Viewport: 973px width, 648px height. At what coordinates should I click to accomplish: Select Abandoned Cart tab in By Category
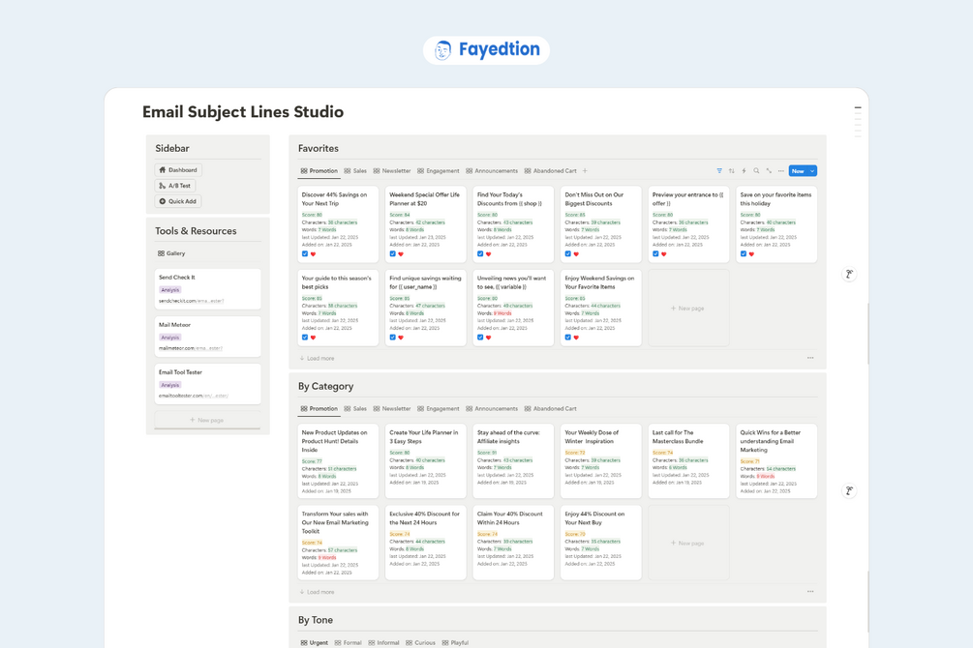(551, 409)
